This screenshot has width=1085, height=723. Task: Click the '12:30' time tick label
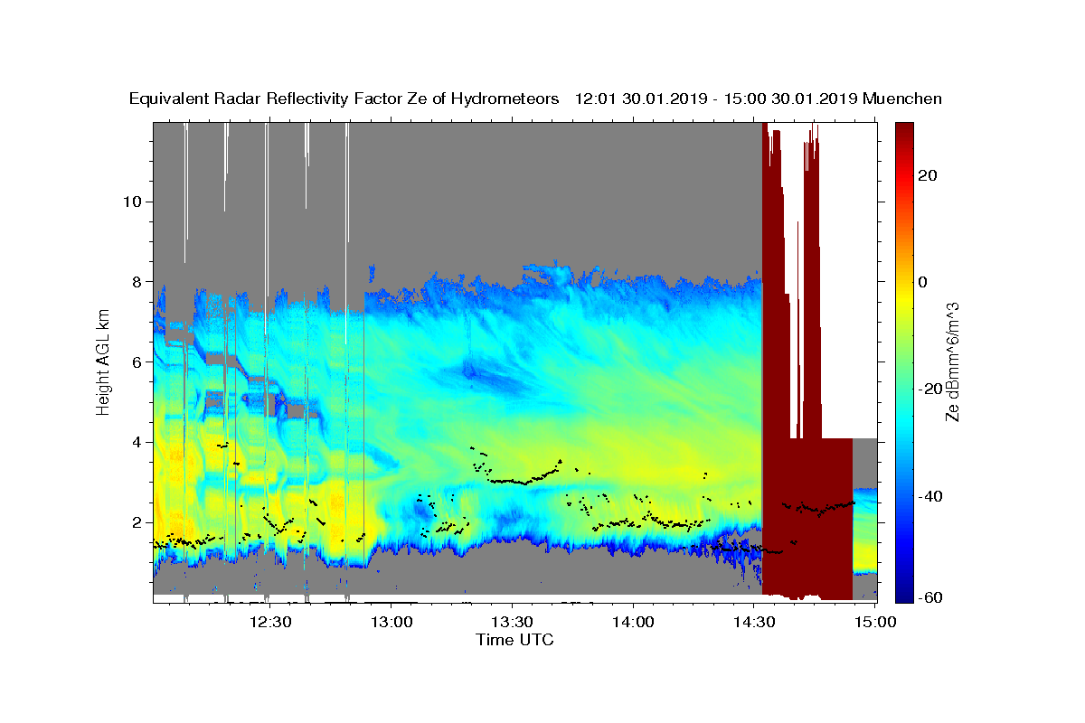(x=270, y=622)
